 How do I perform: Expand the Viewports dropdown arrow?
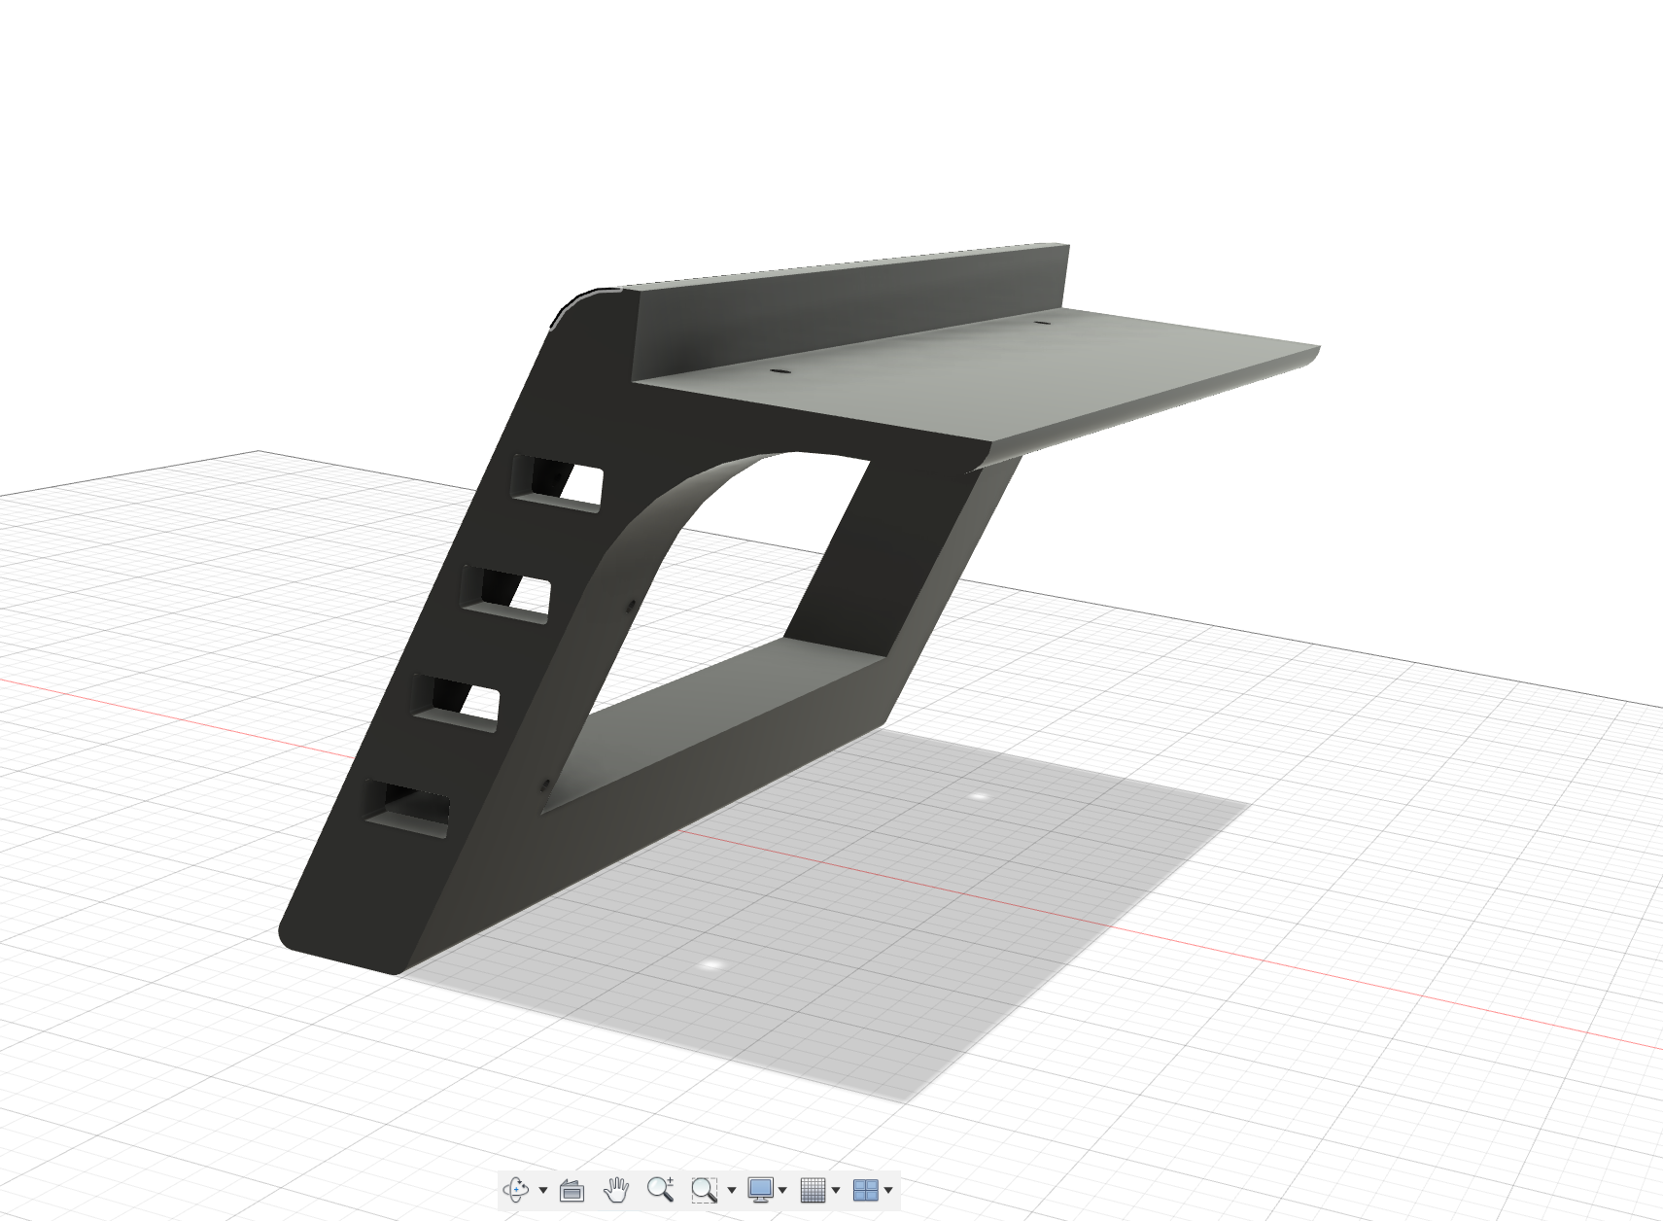coord(888,1190)
